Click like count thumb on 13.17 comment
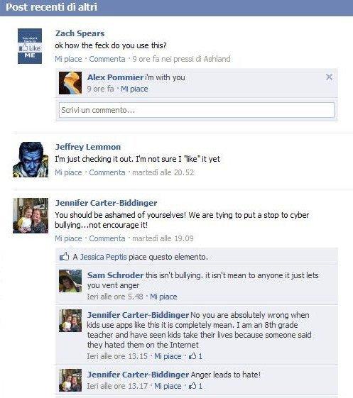The image size is (353, 398). pos(192,386)
